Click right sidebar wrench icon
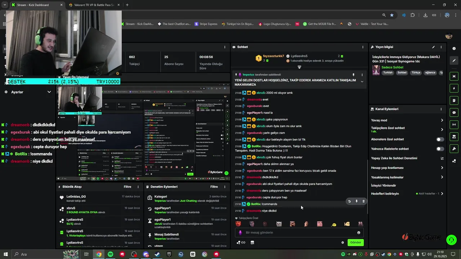 click(454, 149)
